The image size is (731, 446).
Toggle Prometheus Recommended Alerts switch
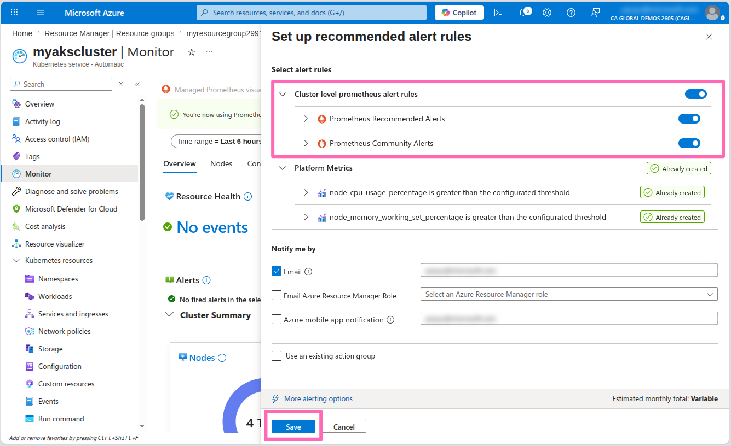pos(689,119)
